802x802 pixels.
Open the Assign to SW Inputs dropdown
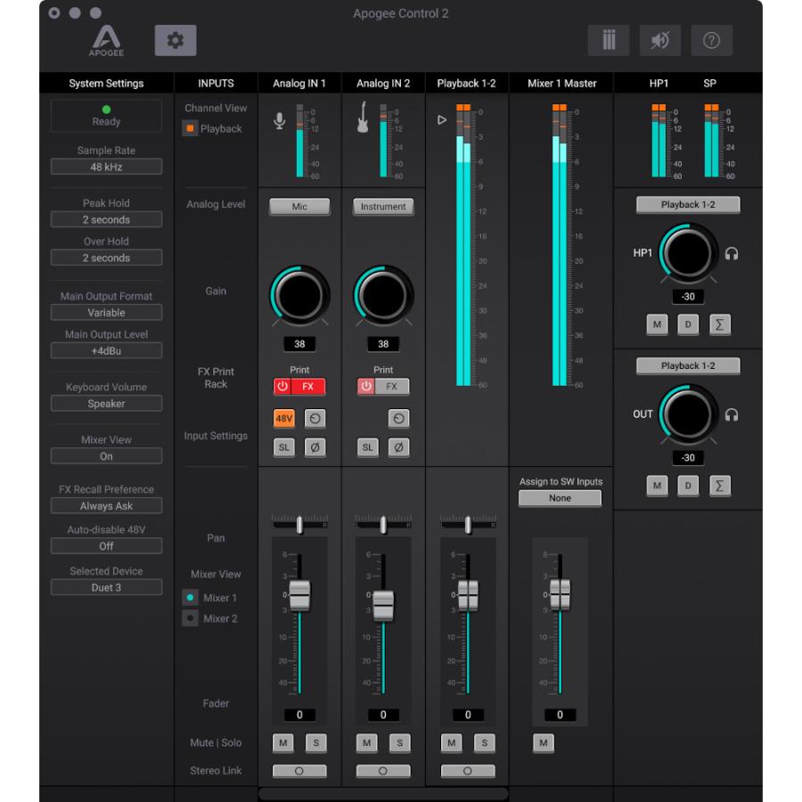point(561,498)
